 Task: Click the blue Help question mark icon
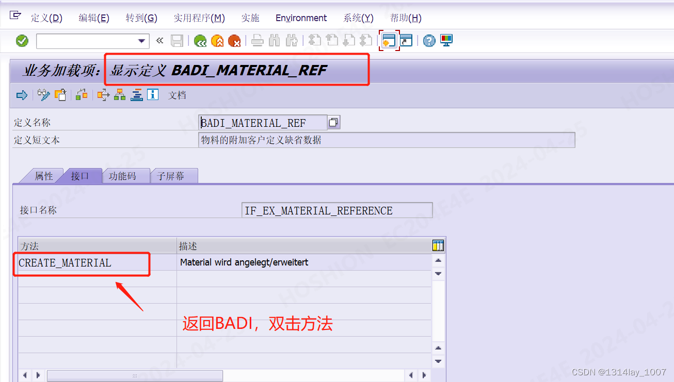point(429,41)
